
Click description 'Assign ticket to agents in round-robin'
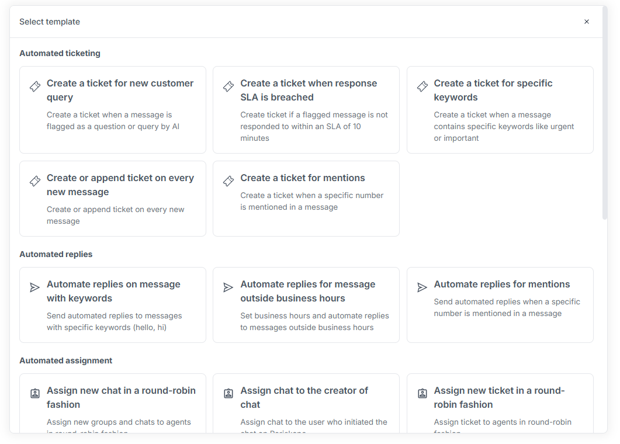coord(503,422)
